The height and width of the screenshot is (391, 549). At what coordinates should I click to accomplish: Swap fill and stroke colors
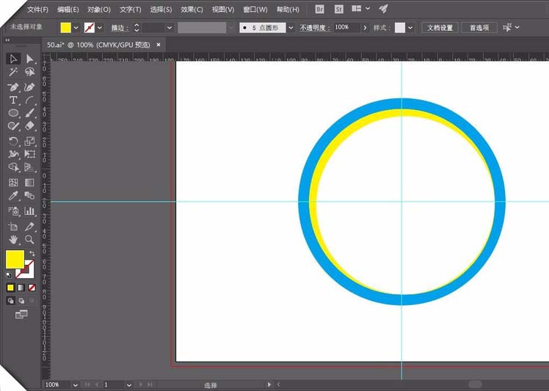pos(32,253)
